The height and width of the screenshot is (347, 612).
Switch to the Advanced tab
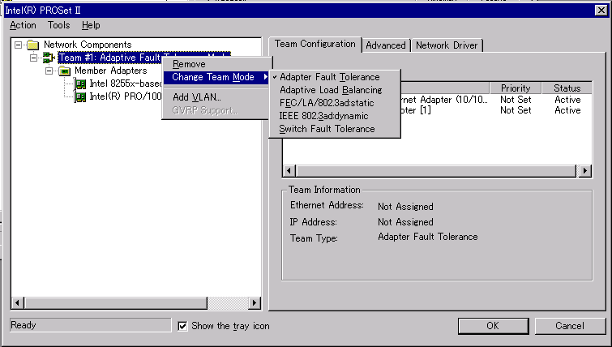click(x=386, y=45)
